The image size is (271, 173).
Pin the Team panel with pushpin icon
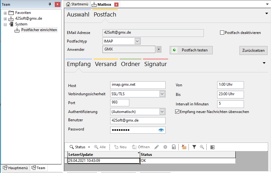[50, 4]
